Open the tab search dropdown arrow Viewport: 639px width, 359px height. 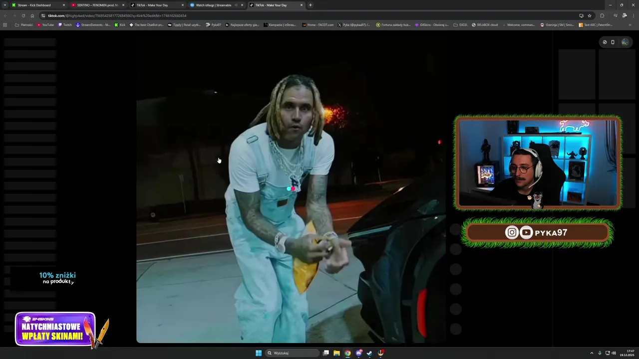pos(4,5)
